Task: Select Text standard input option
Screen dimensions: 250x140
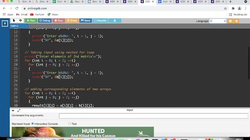Action: [x=70, y=124]
